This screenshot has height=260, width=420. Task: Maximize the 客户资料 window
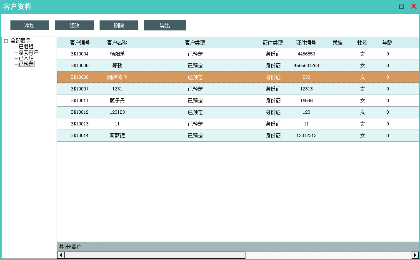[x=402, y=7]
